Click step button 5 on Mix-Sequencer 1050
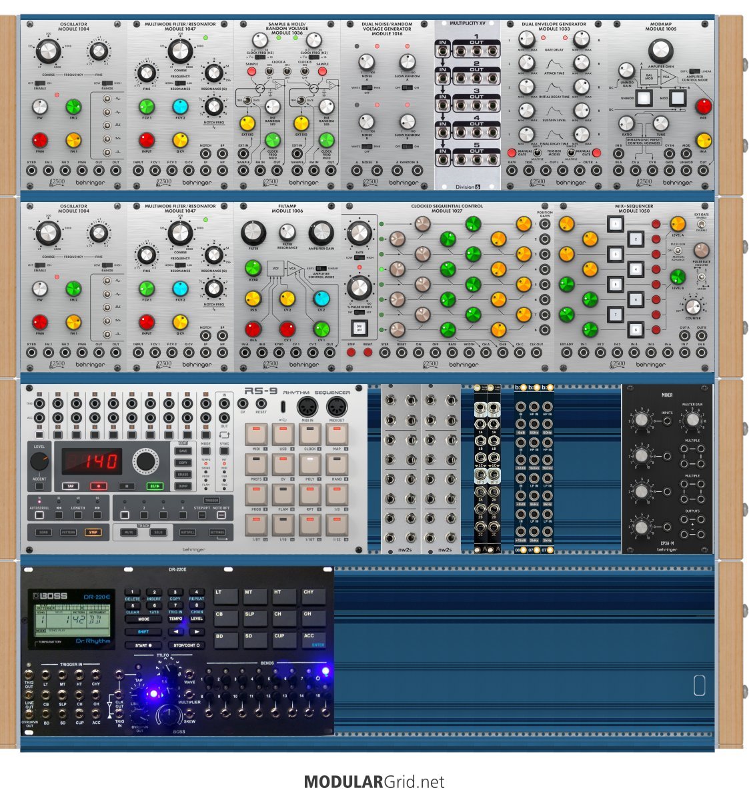This screenshot has width=749, height=796. [616, 284]
